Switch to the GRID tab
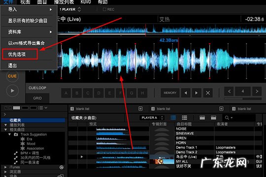Image resolution: width=266 pixels, height=177 pixels. coord(37,98)
